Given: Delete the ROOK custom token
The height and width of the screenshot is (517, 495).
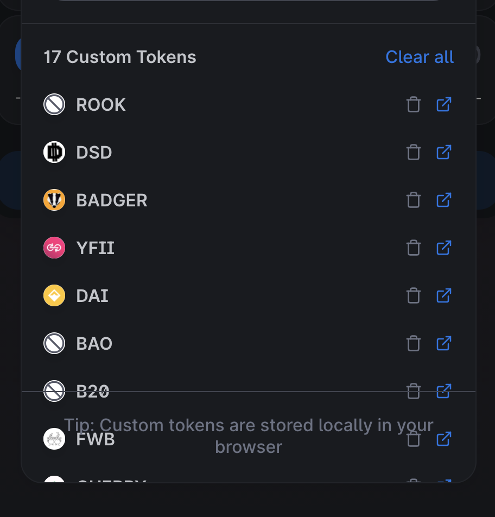Looking at the screenshot, I should (413, 104).
